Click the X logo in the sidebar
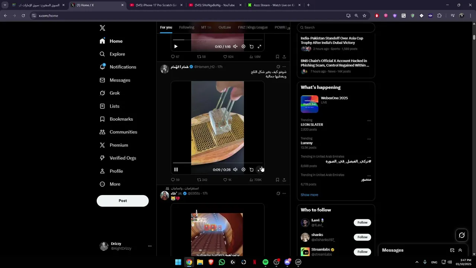 coord(103,28)
